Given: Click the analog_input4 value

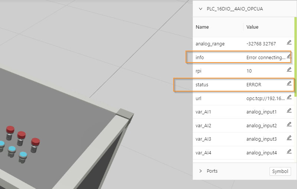Looking at the screenshot, I should [261, 153].
